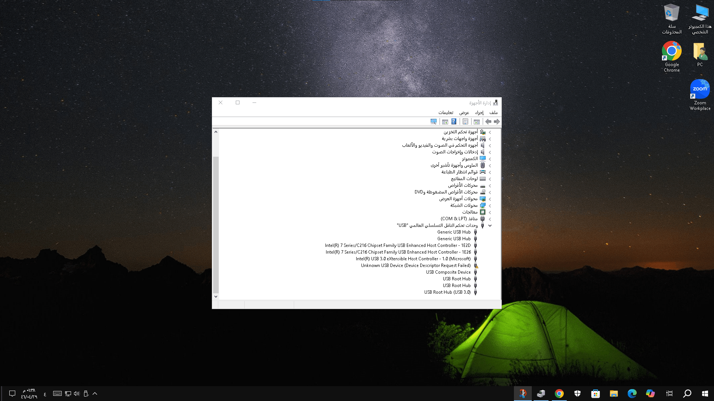Select Unknown USB Device with warning icon
The height and width of the screenshot is (401, 714).
pos(415,265)
